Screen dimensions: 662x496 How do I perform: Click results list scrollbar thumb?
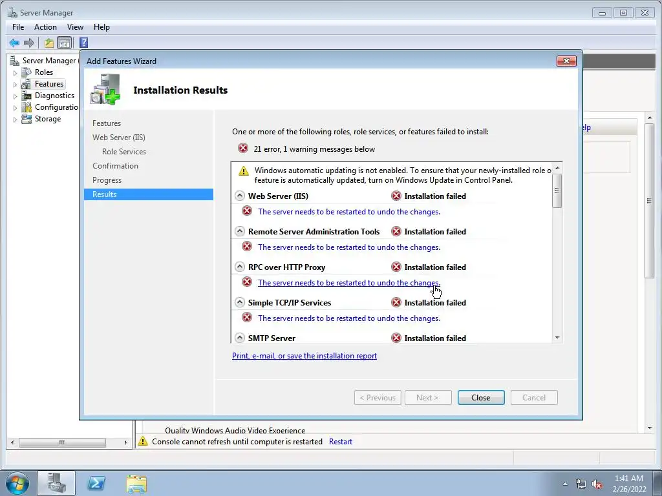click(557, 191)
